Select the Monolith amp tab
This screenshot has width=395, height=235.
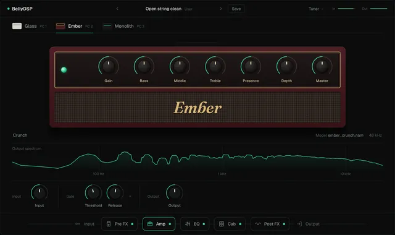123,26
